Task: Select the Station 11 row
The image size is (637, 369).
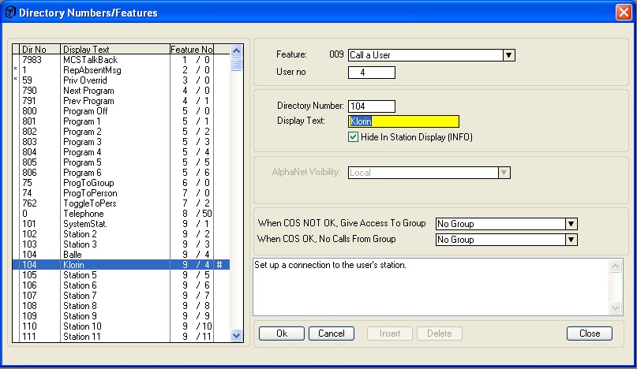Action: [121, 337]
